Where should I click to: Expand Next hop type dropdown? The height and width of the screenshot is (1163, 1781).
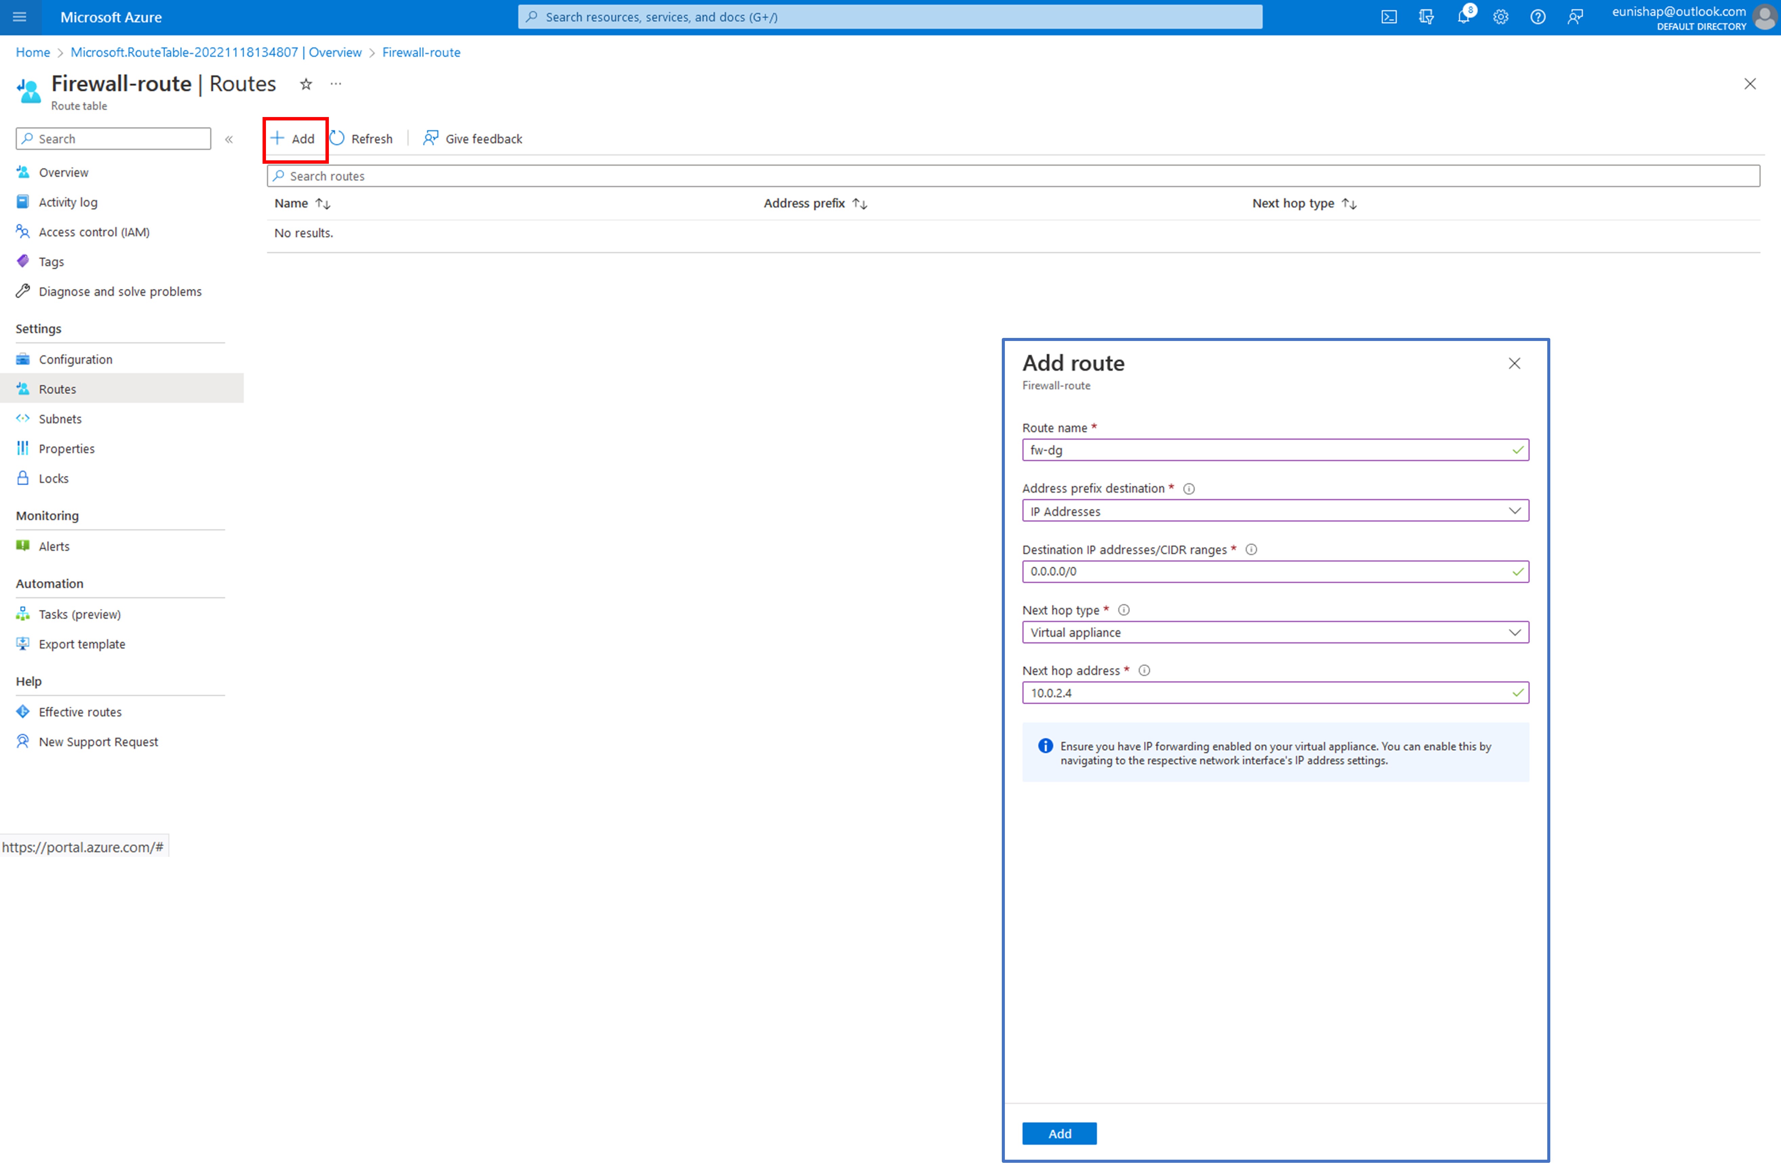pyautogui.click(x=1275, y=632)
